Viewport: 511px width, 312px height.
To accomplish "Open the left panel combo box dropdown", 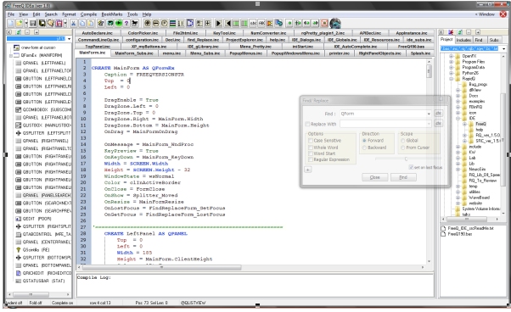I will click(x=69, y=39).
